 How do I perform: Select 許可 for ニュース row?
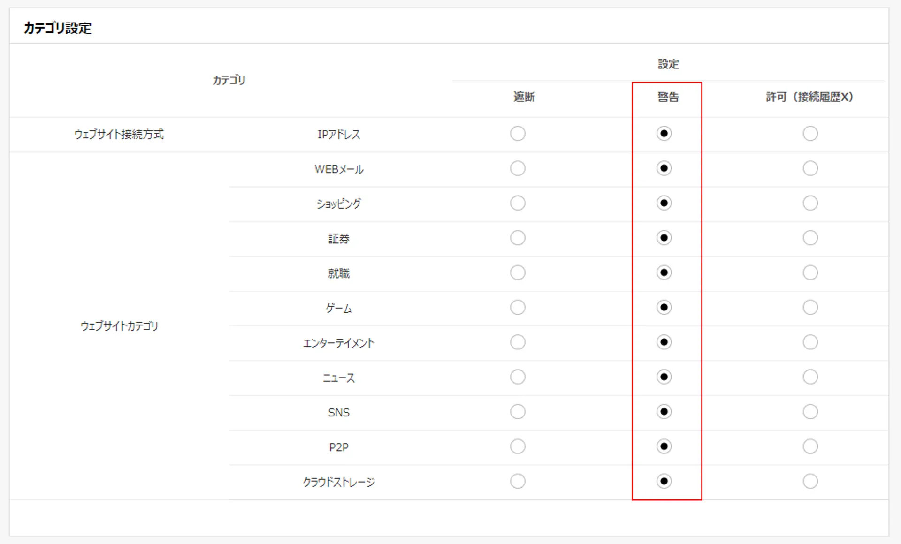810,377
